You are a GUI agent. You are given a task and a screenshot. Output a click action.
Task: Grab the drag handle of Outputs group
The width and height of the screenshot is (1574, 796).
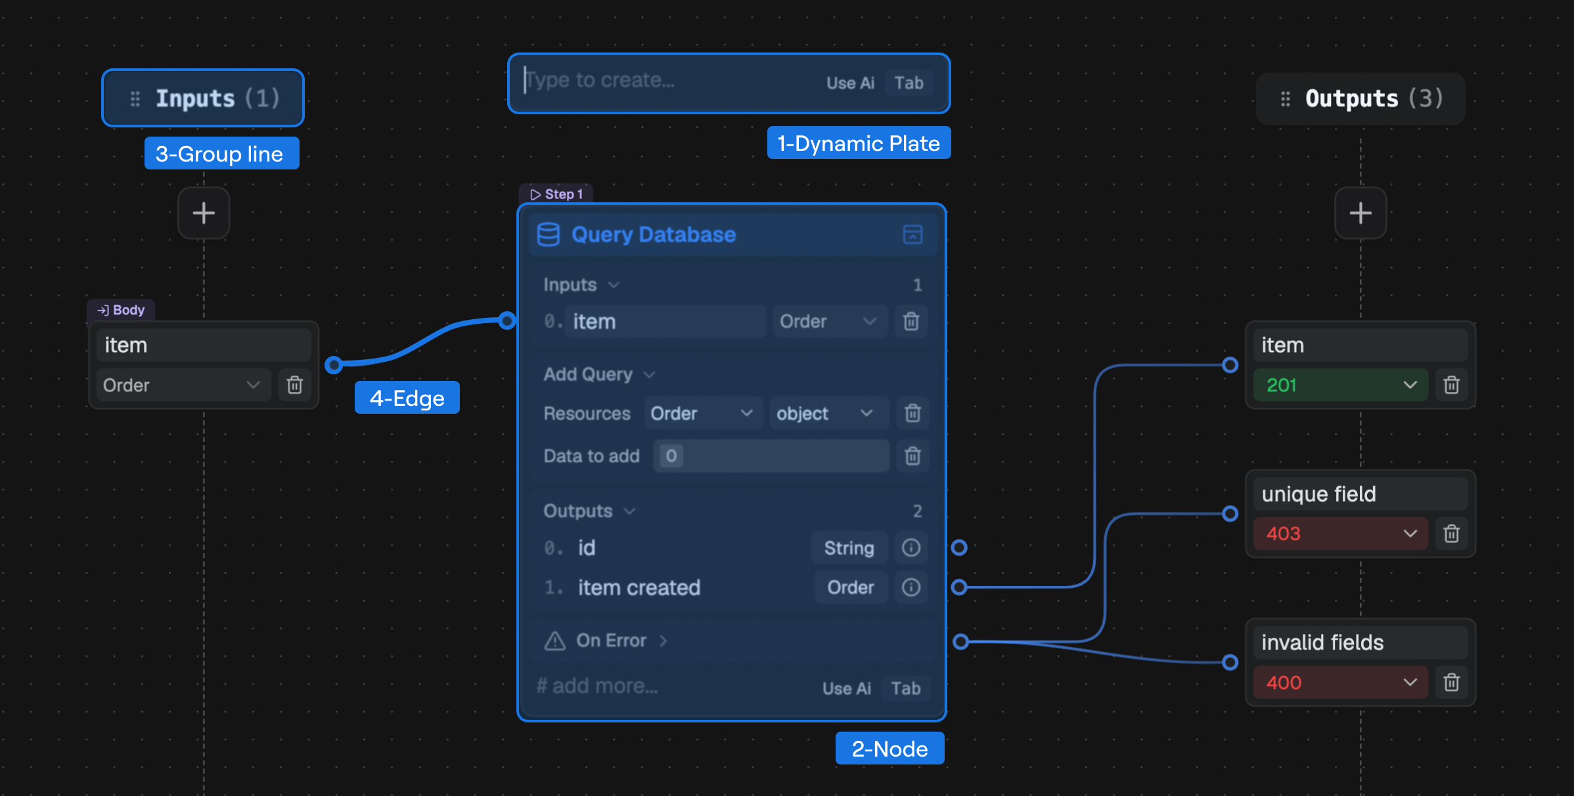(1286, 99)
